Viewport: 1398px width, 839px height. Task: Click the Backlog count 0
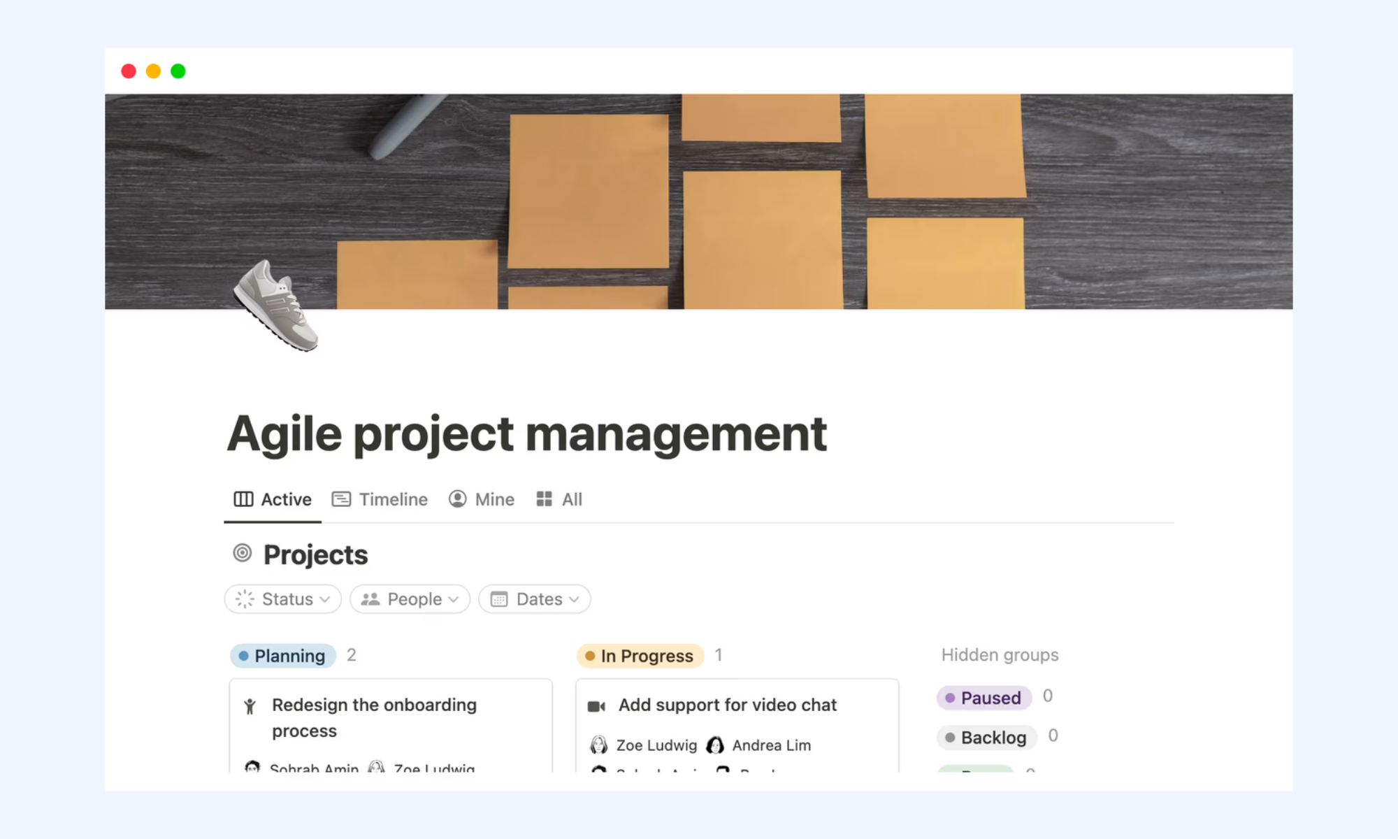pos(1053,736)
